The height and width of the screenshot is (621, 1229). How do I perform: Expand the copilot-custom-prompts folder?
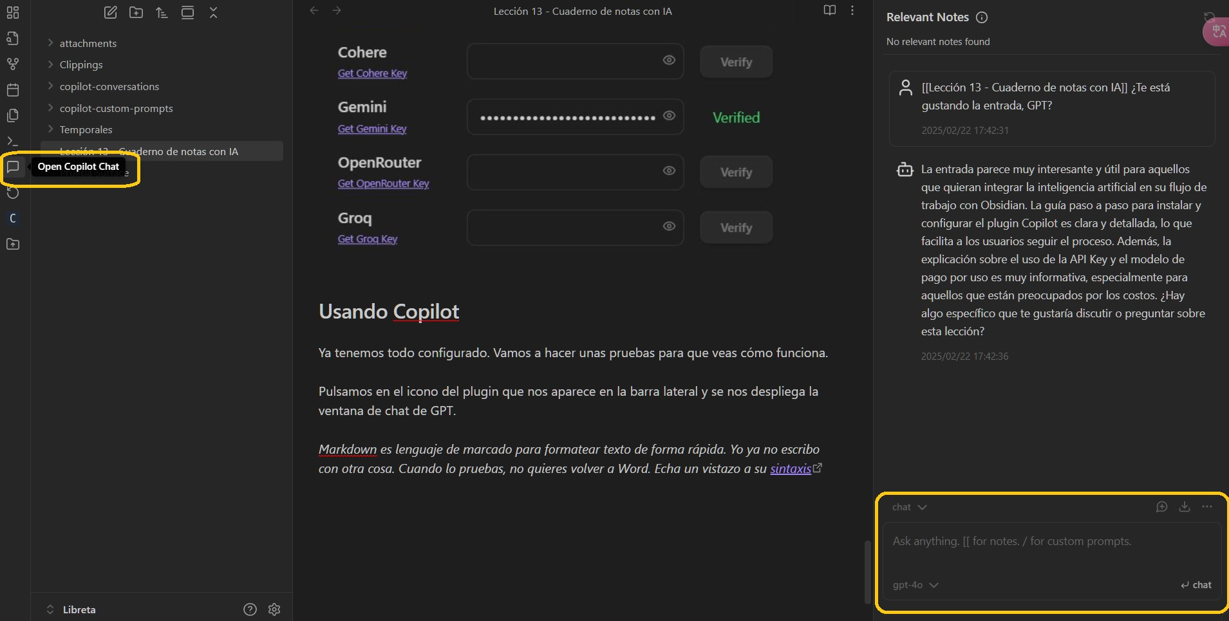(x=50, y=108)
